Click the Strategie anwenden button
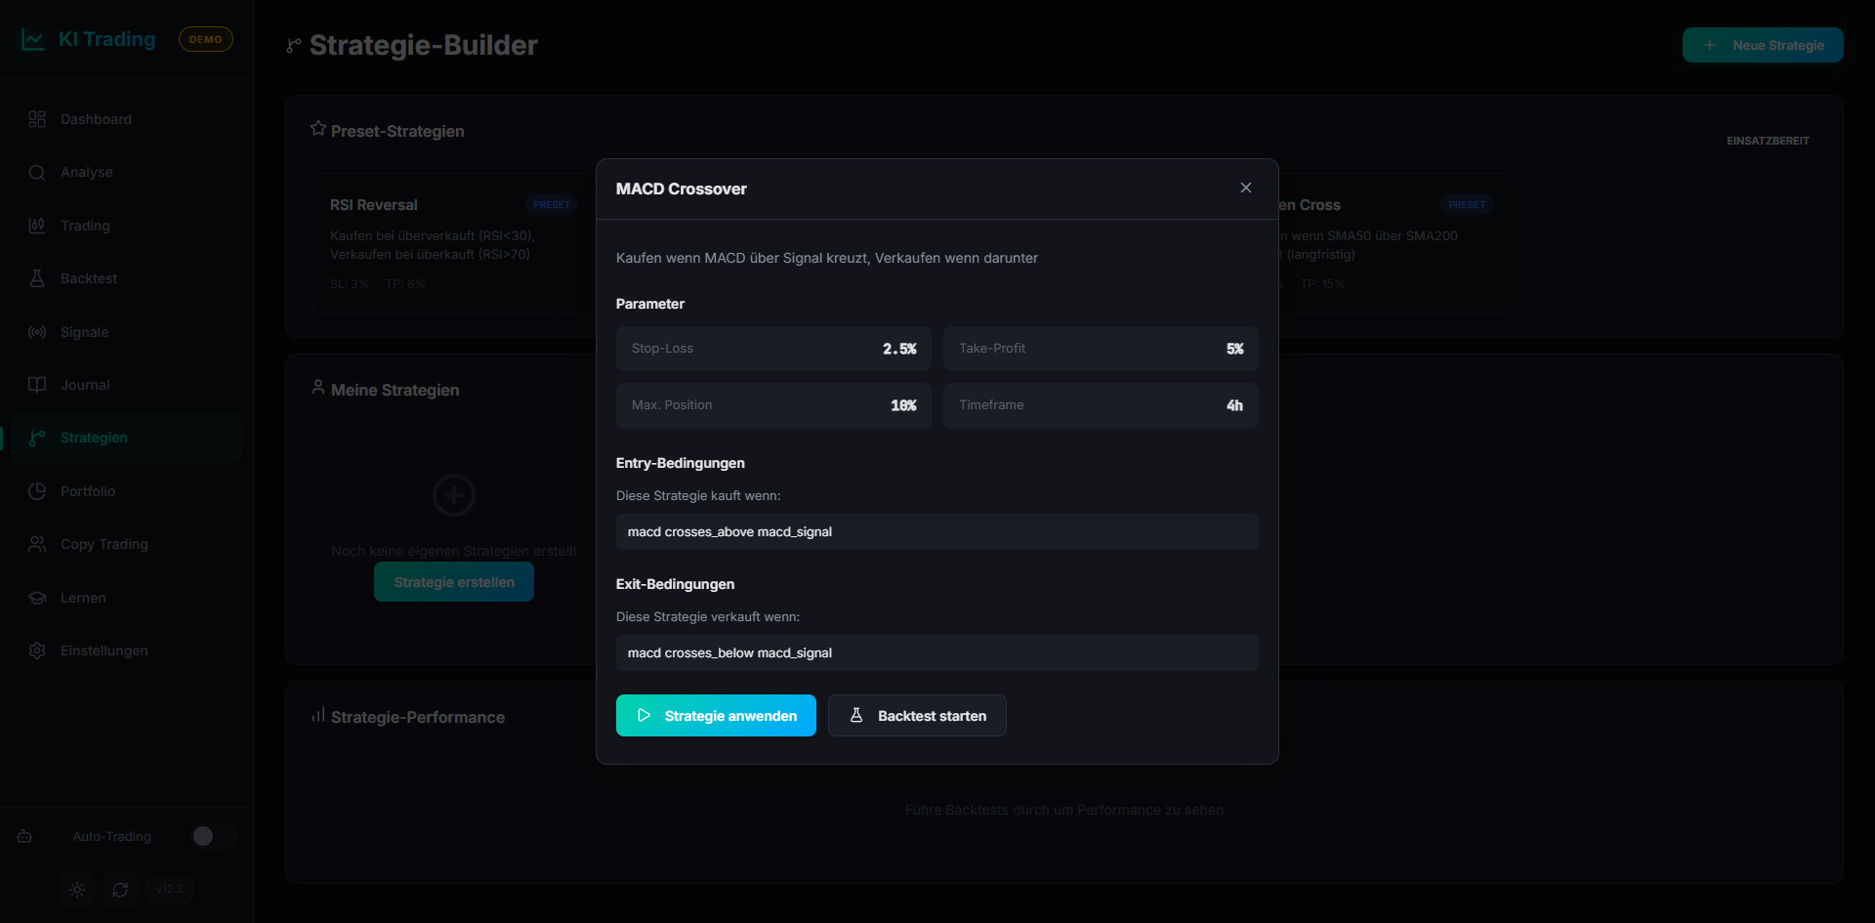 [716, 716]
